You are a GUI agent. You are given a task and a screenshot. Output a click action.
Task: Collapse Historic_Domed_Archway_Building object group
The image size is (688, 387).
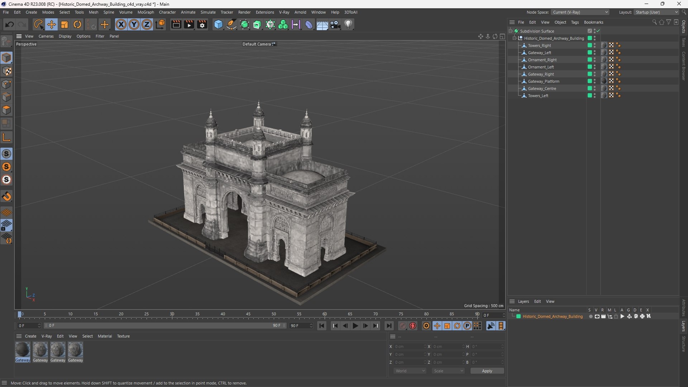pos(515,38)
